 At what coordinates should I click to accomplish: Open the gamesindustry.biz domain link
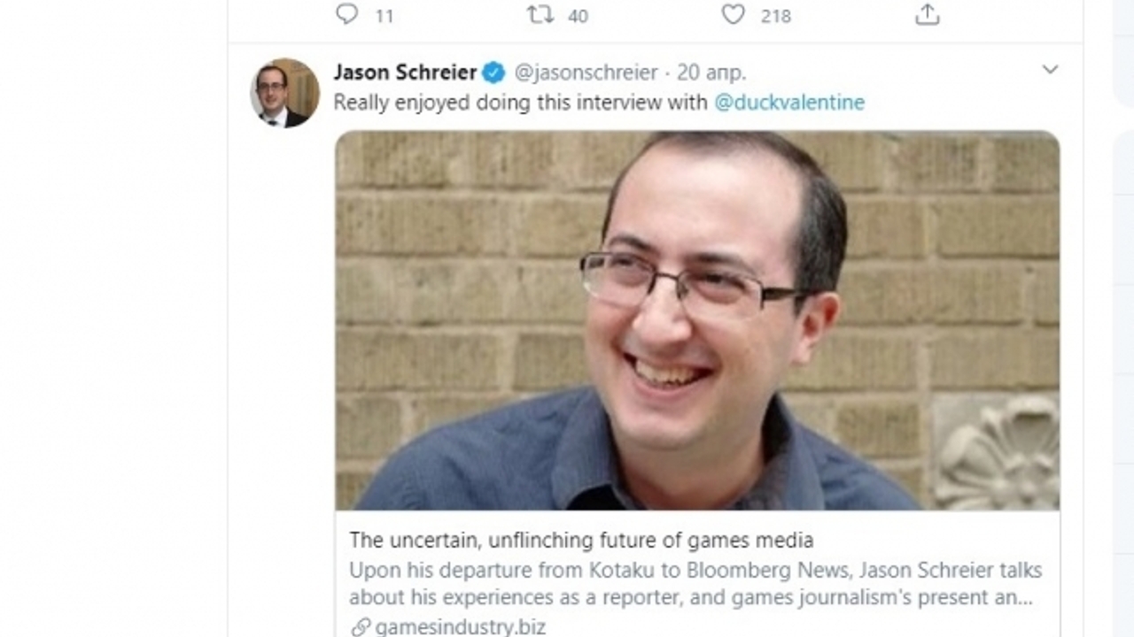pyautogui.click(x=460, y=627)
